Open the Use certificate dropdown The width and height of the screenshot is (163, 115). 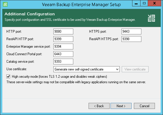[x=87, y=69]
